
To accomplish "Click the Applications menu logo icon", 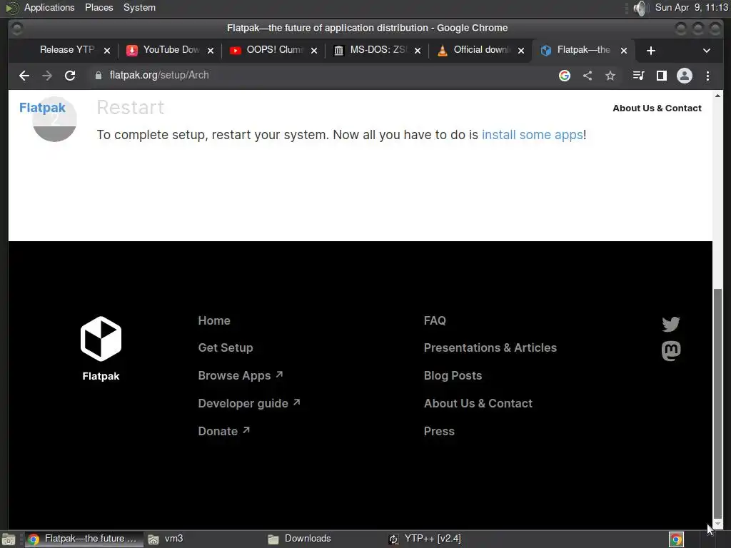I will 11,7.
